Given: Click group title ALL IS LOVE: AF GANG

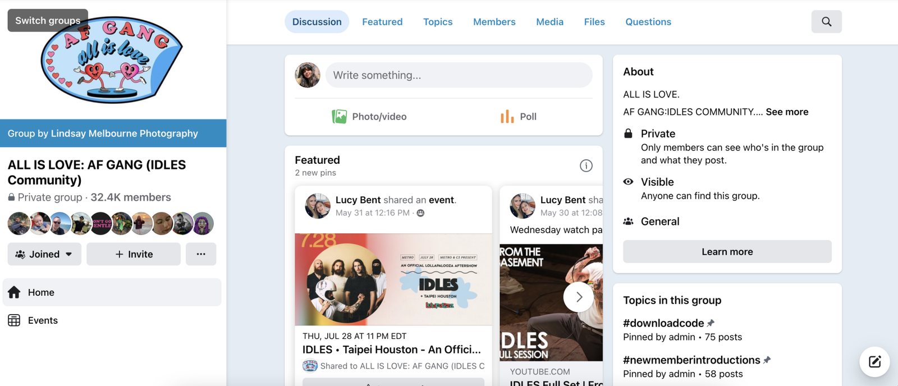Looking at the screenshot, I should 97,172.
